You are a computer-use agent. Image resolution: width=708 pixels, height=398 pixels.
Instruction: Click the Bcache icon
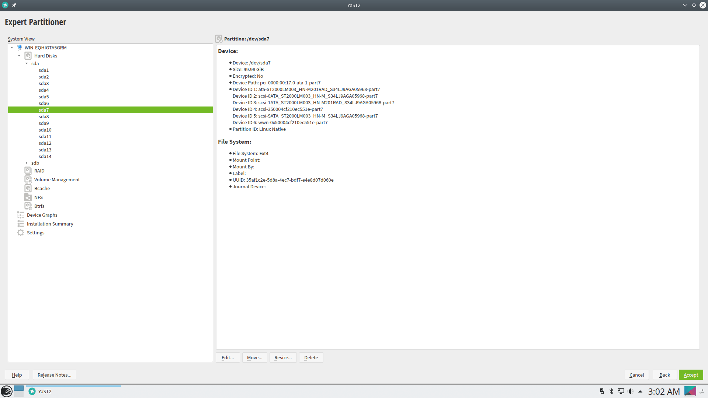[28, 188]
